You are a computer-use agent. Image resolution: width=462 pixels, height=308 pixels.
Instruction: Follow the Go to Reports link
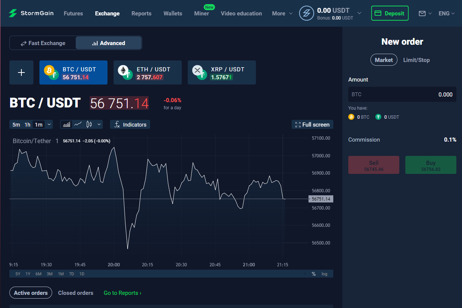pyautogui.click(x=122, y=293)
